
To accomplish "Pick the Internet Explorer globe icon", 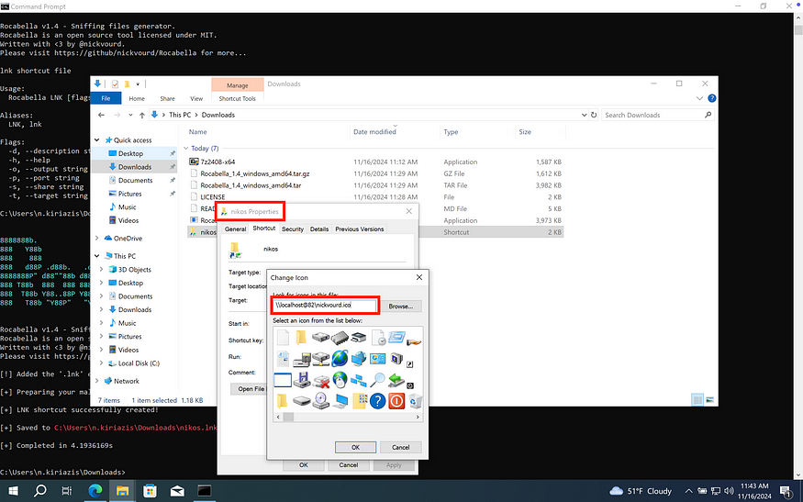I will pyautogui.click(x=339, y=359).
